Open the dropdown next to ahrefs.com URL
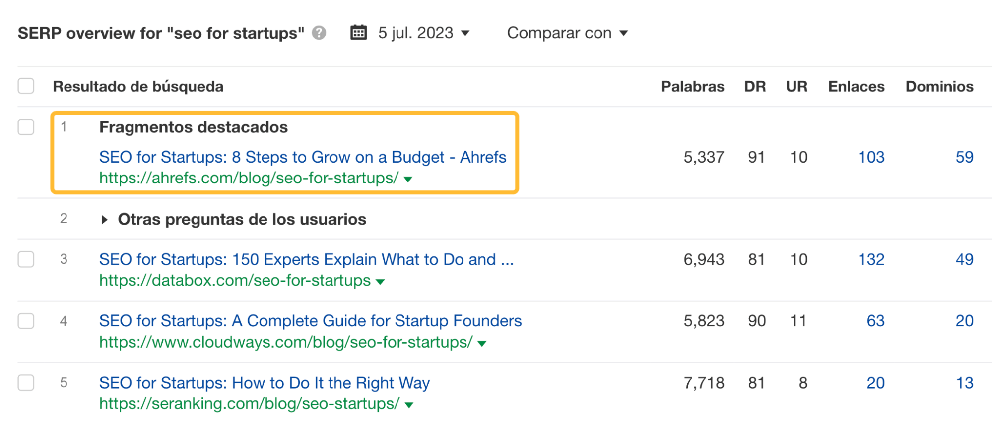 click(408, 179)
